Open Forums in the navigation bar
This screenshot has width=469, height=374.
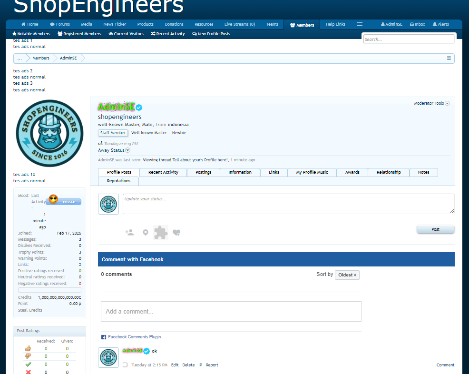tap(60, 24)
